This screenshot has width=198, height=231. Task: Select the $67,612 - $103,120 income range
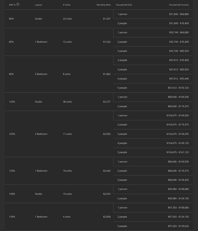[x=178, y=88]
